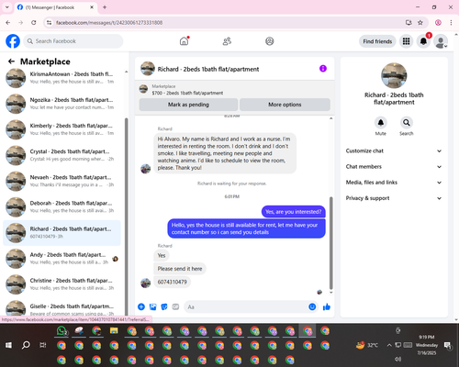Open conversation info purple icon
The height and width of the screenshot is (367, 459).
point(323,69)
